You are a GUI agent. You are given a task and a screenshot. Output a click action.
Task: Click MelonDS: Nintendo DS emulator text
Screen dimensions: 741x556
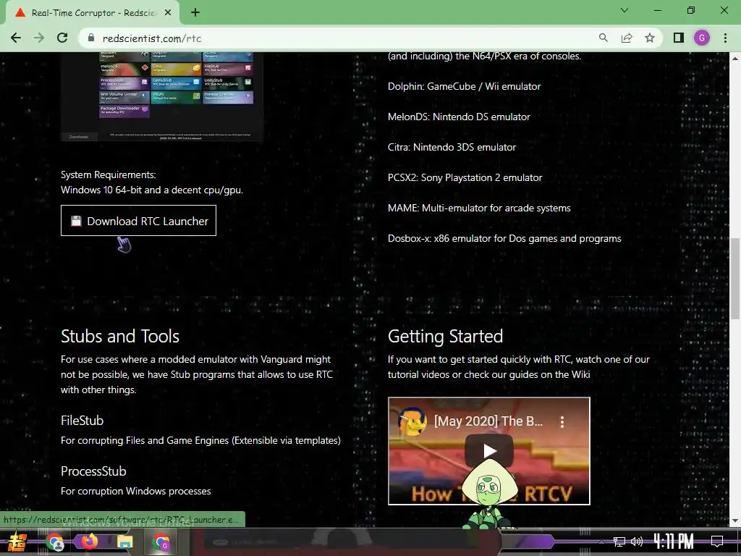[459, 117]
